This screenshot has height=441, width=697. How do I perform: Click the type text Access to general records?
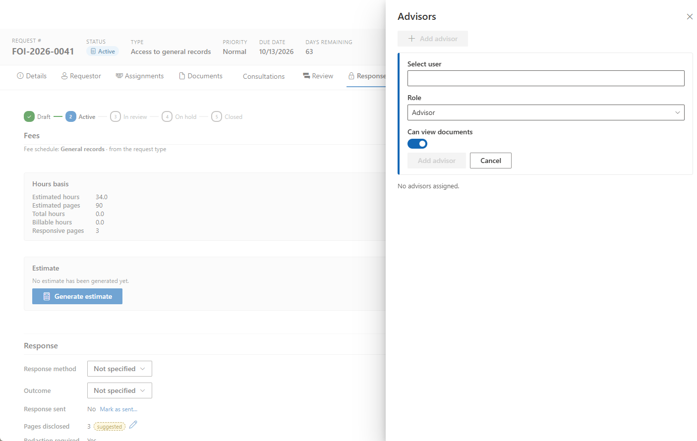pyautogui.click(x=171, y=52)
